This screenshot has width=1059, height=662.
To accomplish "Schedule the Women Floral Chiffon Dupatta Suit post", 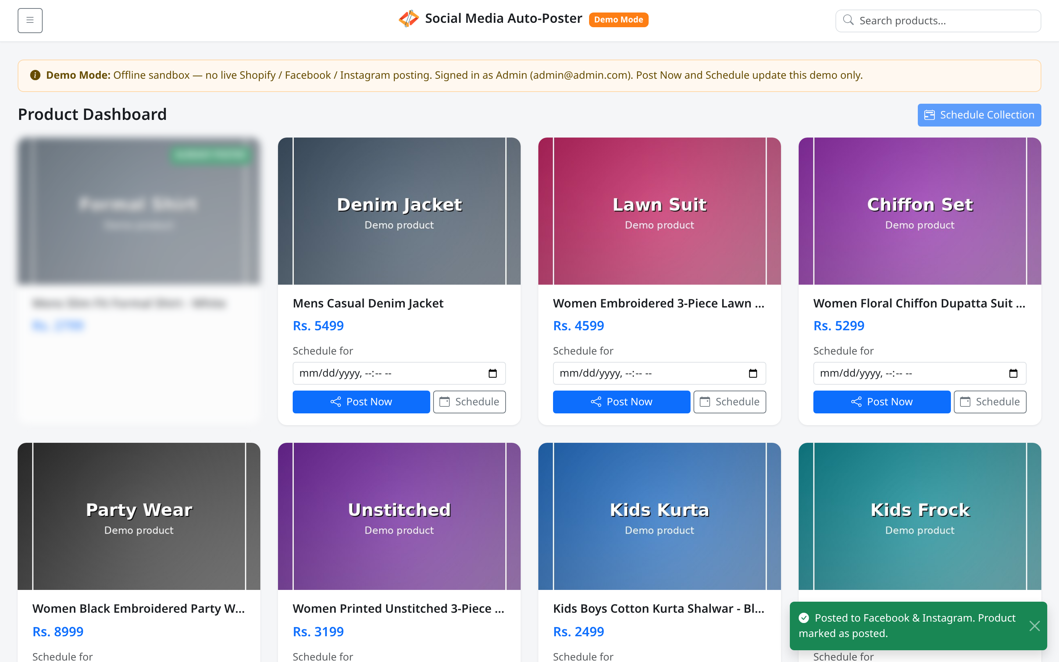I will 990,402.
